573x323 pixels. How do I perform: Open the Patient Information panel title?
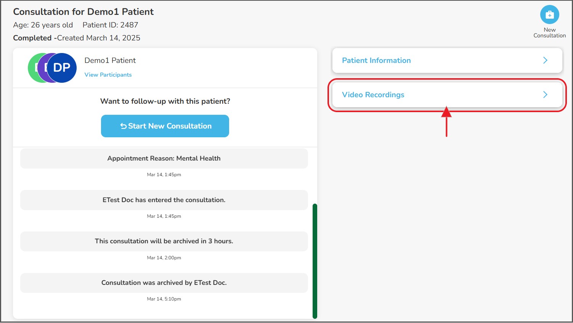(376, 60)
